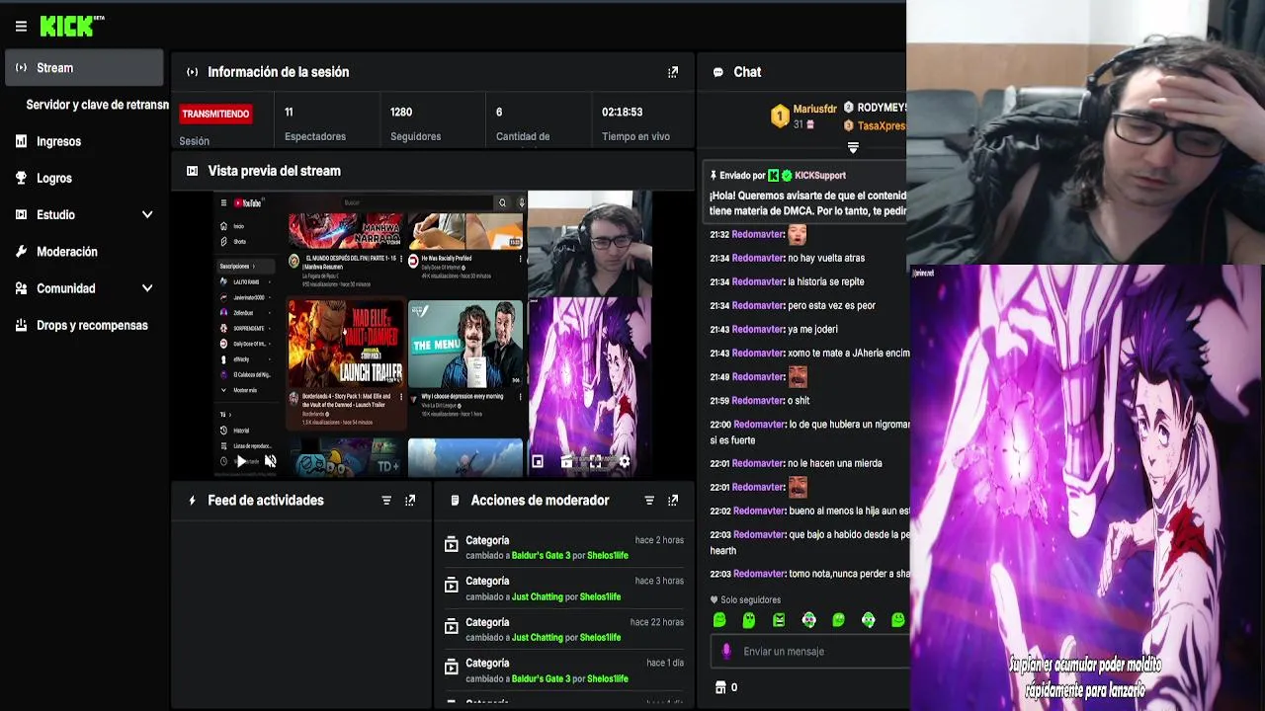Click the 11 Espectadores count
This screenshot has height=711, width=1265.
(x=289, y=113)
